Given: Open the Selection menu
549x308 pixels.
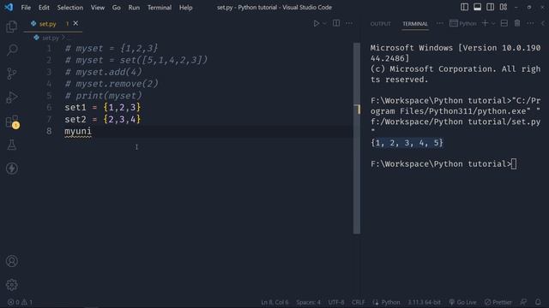Looking at the screenshot, I should [70, 8].
